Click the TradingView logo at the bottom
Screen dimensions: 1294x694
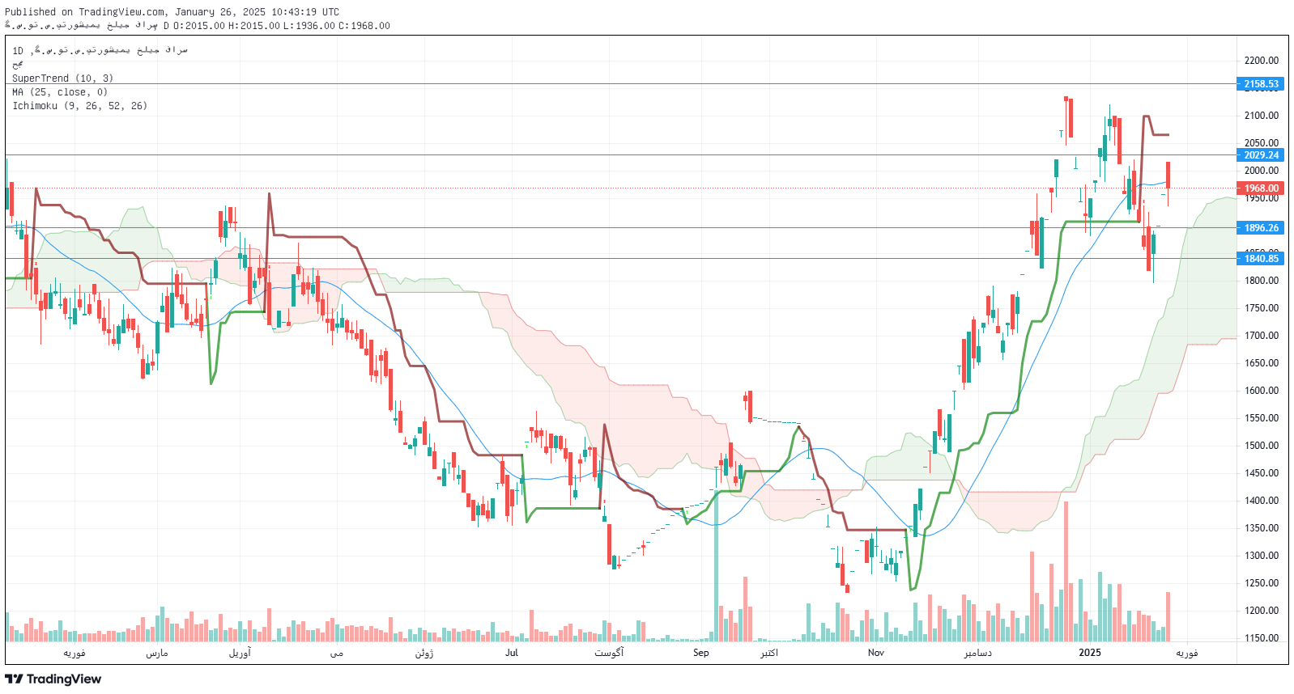click(53, 679)
